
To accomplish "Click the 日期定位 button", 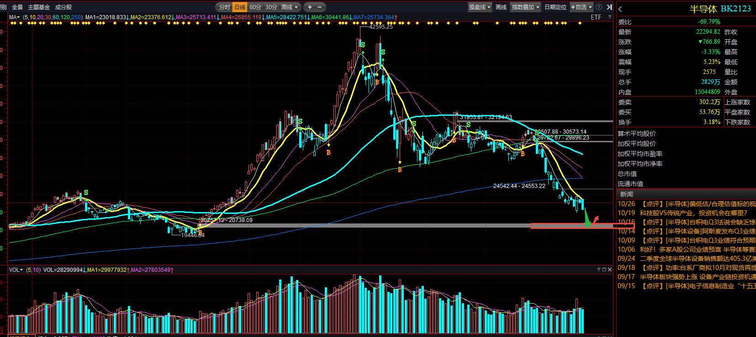I will coord(555,7).
